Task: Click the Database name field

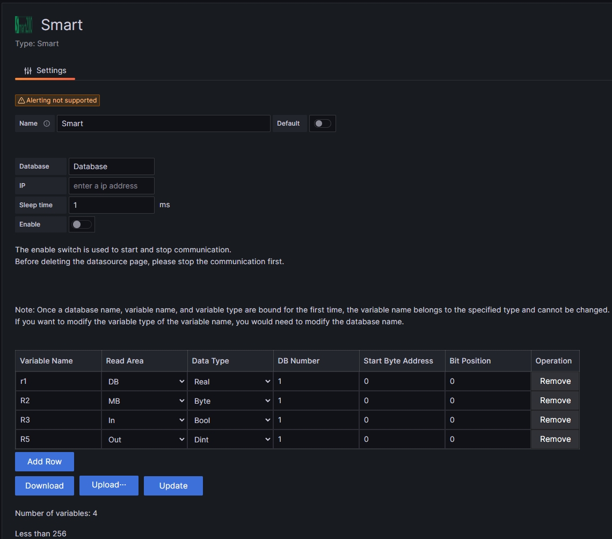Action: [x=112, y=166]
